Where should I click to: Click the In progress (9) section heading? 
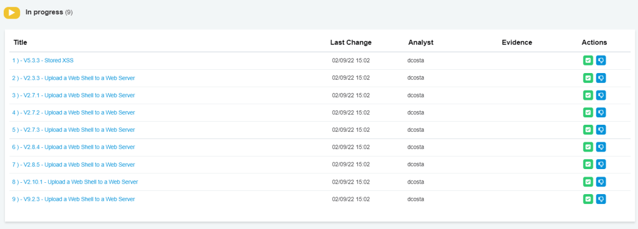[x=49, y=12]
